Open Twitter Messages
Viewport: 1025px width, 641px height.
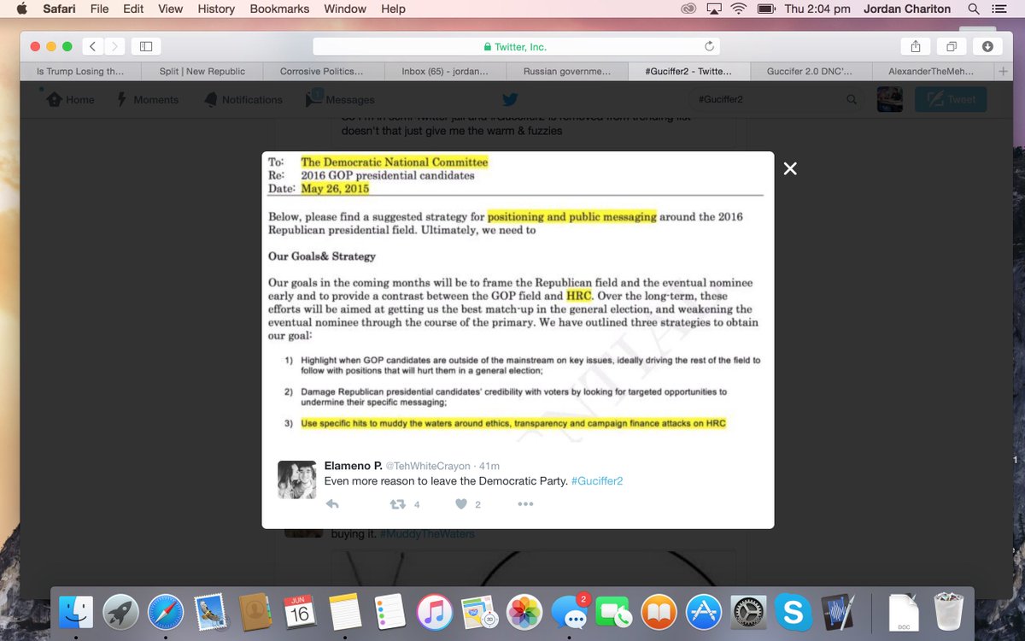tap(340, 99)
